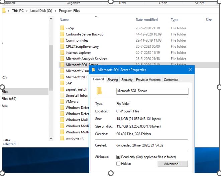
Task: Click the 7-Zip folder icon
Action: point(62,28)
